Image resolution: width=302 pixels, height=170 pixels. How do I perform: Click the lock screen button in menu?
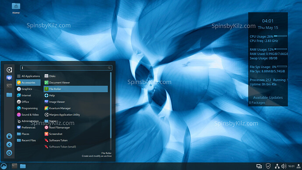click(9, 136)
